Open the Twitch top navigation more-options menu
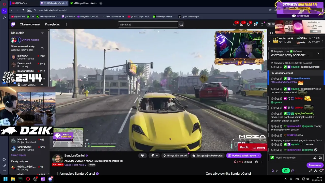 [x=66, y=24]
